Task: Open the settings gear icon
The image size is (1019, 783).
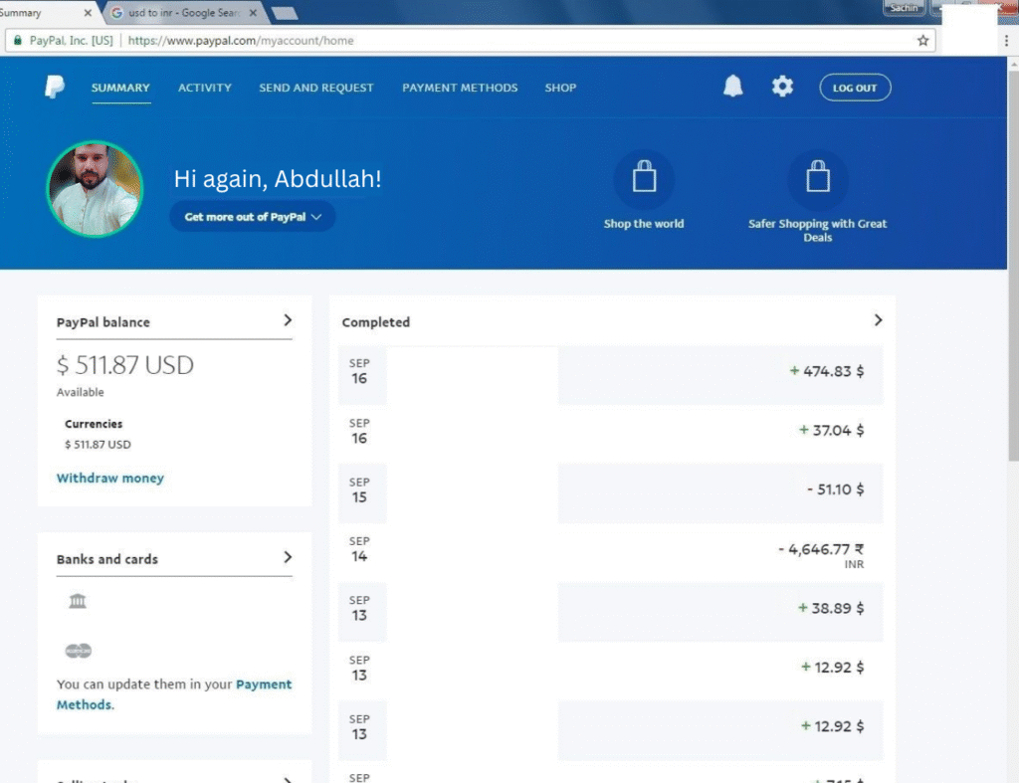Action: click(783, 88)
